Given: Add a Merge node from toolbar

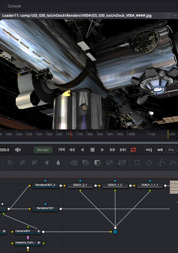Looking at the screenshot, I should pyautogui.click(x=85, y=163).
